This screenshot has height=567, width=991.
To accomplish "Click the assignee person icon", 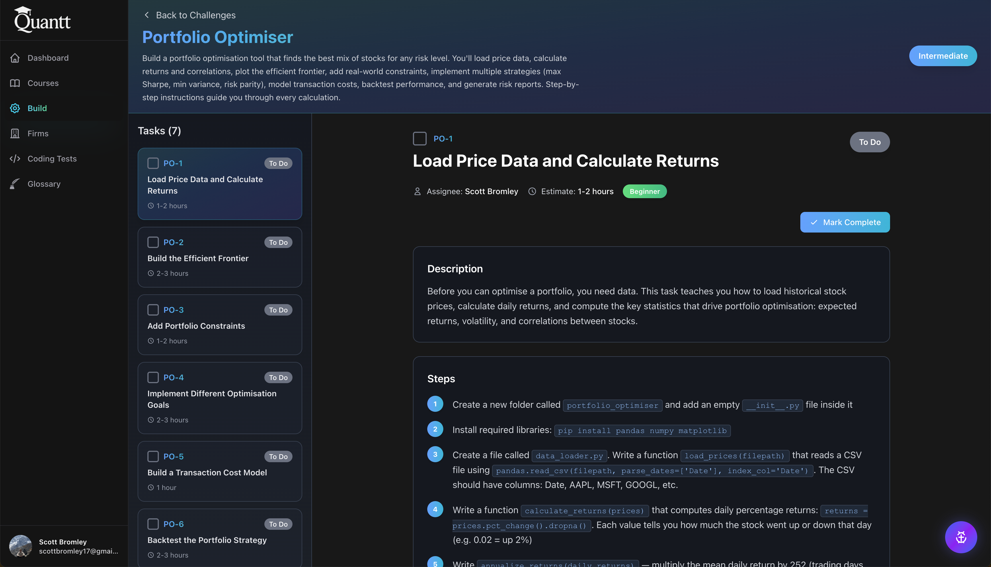I will [x=417, y=191].
